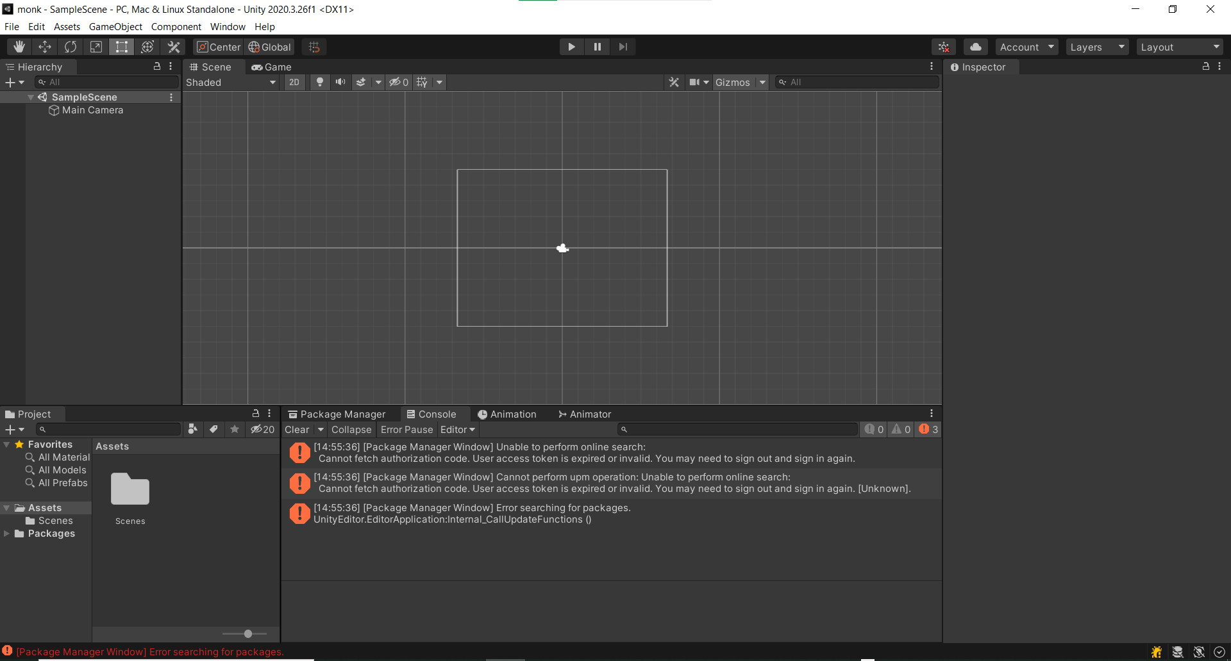
Task: Open Collab status icon
Action: click(x=944, y=47)
